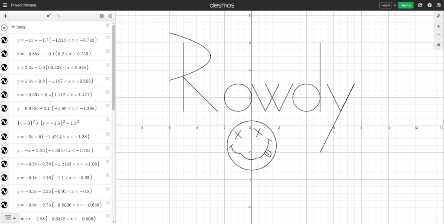Delete the y=-3x-6 expression
444x224 pixels.
(x=108, y=134)
